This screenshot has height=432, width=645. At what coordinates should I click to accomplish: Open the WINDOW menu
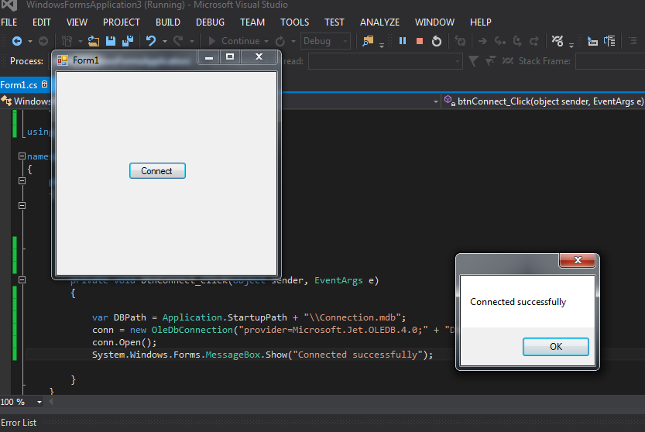point(434,22)
